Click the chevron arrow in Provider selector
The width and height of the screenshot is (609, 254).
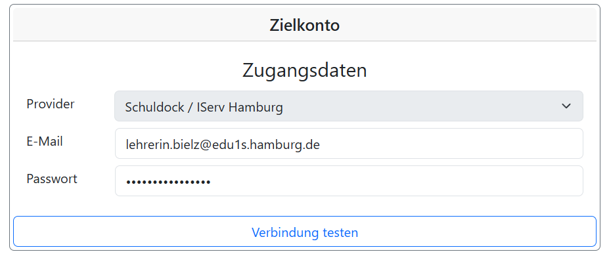tap(566, 106)
